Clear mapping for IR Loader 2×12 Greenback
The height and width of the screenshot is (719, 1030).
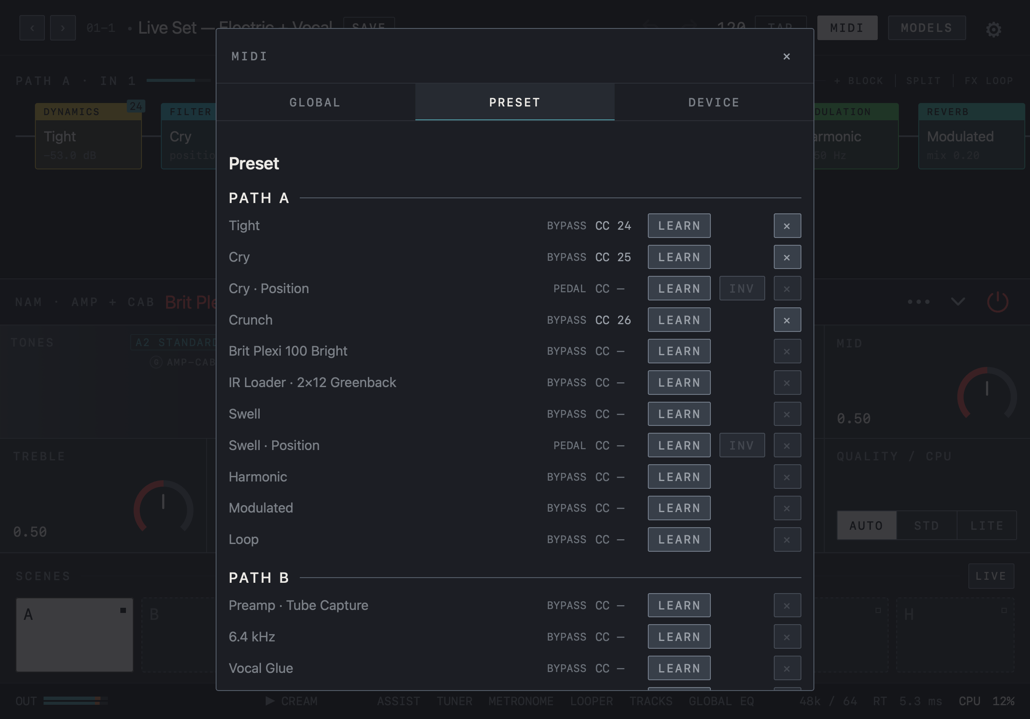(787, 383)
